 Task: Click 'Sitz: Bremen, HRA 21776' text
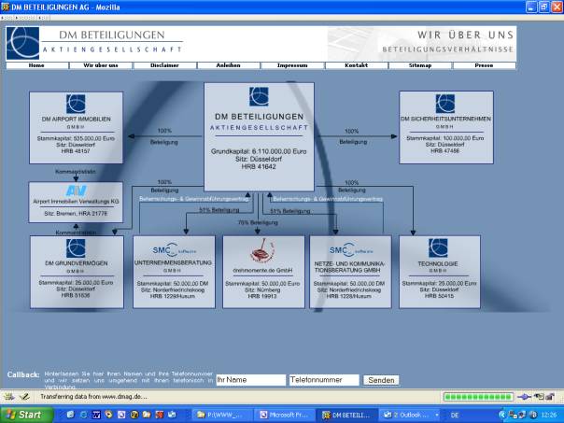pyautogui.click(x=76, y=213)
